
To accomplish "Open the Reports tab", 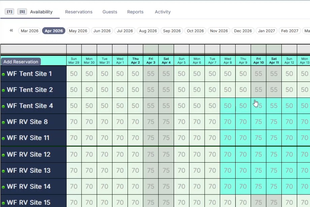I will tap(135, 12).
